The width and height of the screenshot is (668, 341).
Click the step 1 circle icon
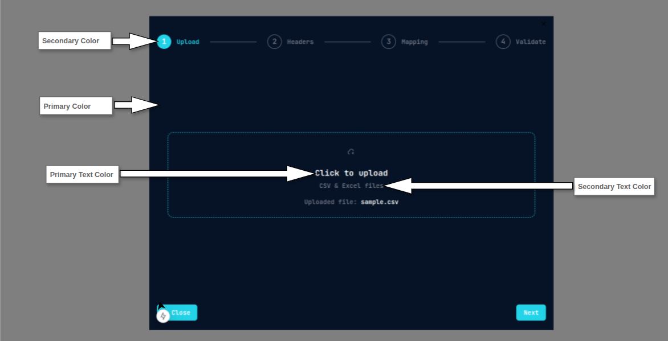coord(164,42)
